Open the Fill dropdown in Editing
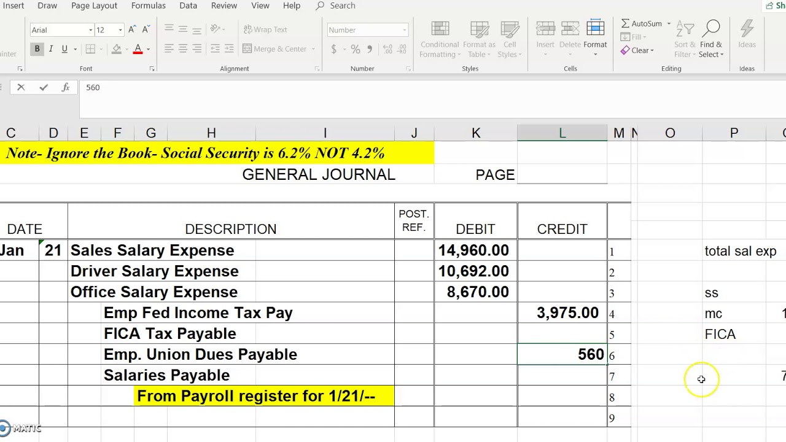 [x=633, y=37]
